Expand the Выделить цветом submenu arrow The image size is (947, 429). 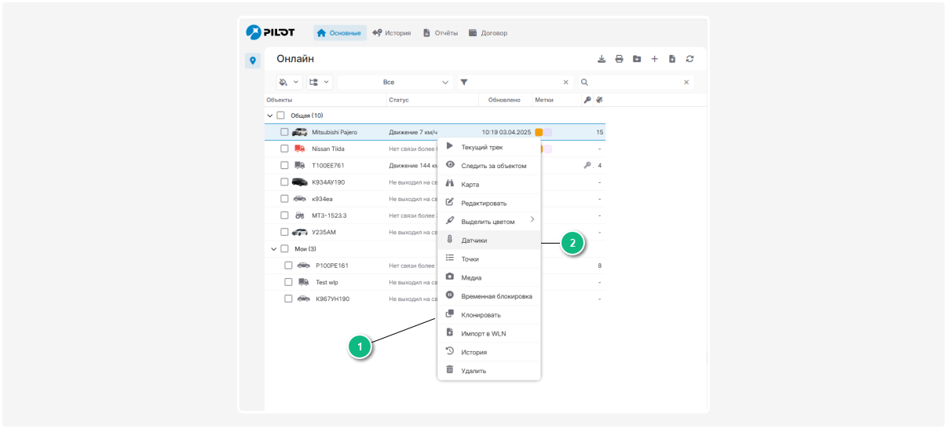click(x=532, y=219)
